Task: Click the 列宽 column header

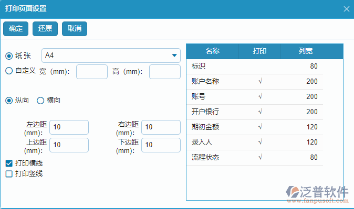Action: (x=306, y=51)
